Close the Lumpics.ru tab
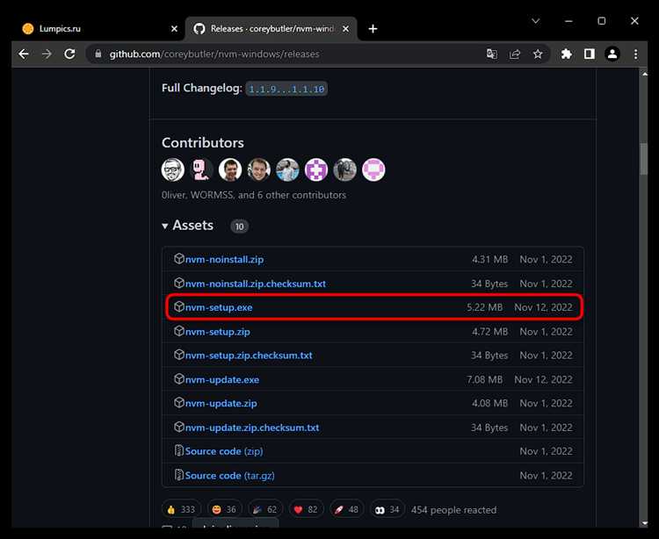This screenshot has height=539, width=659. (x=175, y=29)
